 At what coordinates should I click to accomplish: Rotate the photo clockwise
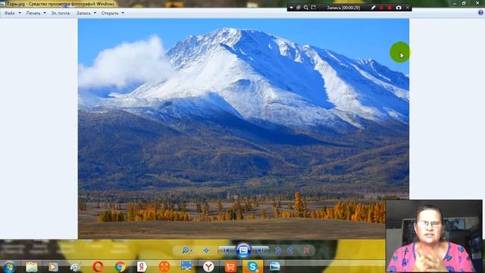coord(290,250)
